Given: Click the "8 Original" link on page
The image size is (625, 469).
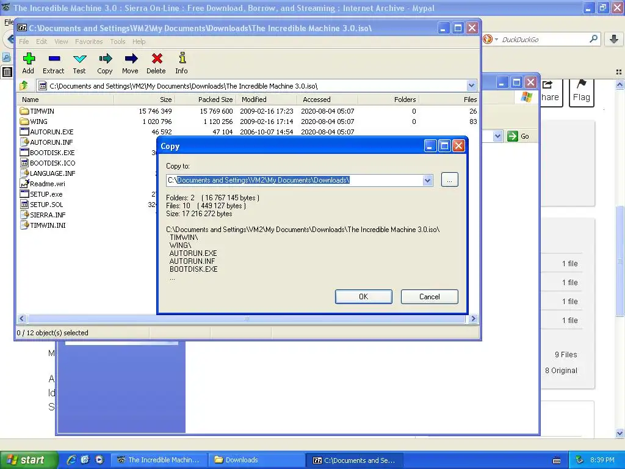Looking at the screenshot, I should (561, 371).
